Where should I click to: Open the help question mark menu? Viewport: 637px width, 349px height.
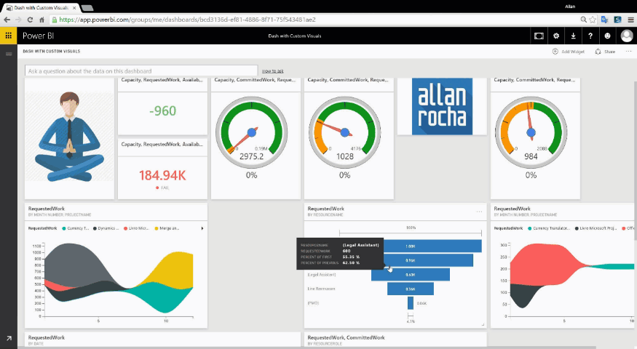coord(590,36)
